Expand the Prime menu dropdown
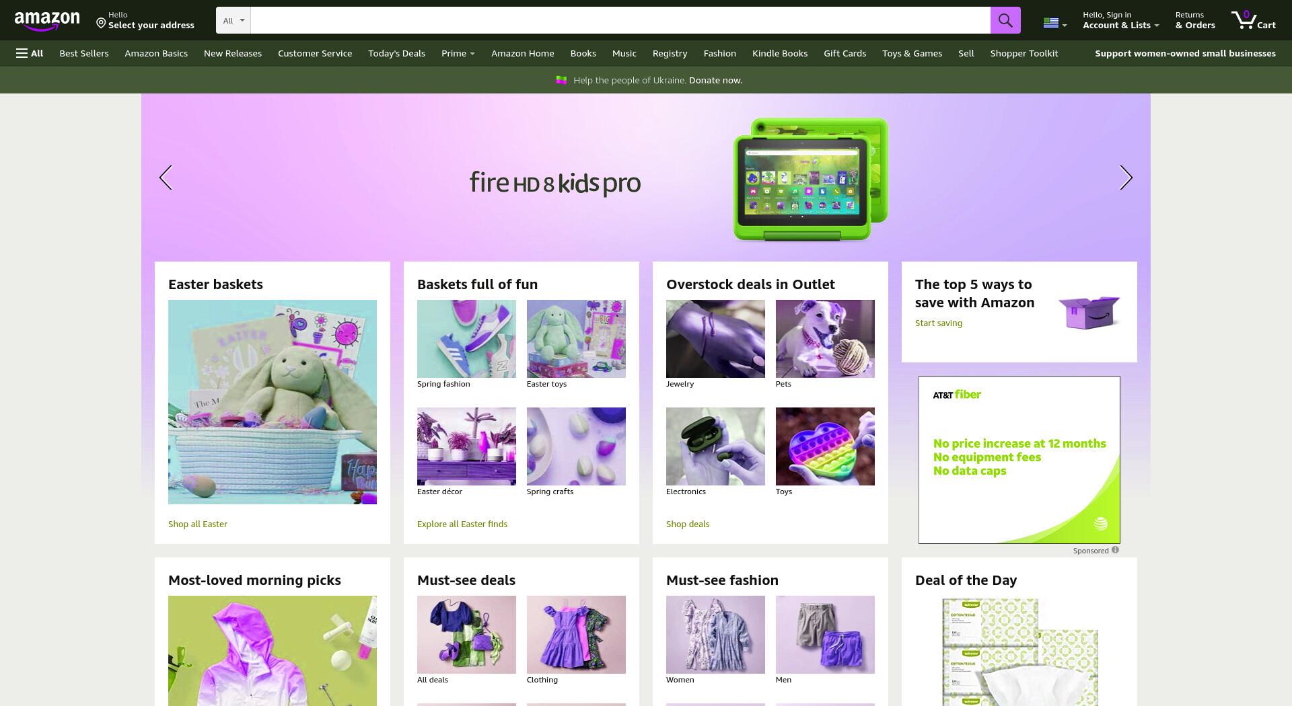Image resolution: width=1292 pixels, height=706 pixels. (458, 53)
